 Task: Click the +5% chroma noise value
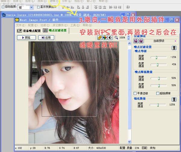[x=174, y=64]
